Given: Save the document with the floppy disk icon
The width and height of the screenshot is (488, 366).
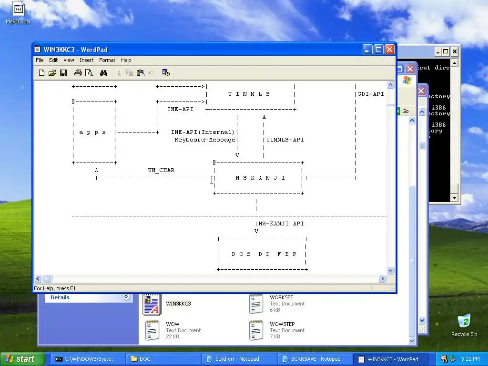Looking at the screenshot, I should point(63,73).
